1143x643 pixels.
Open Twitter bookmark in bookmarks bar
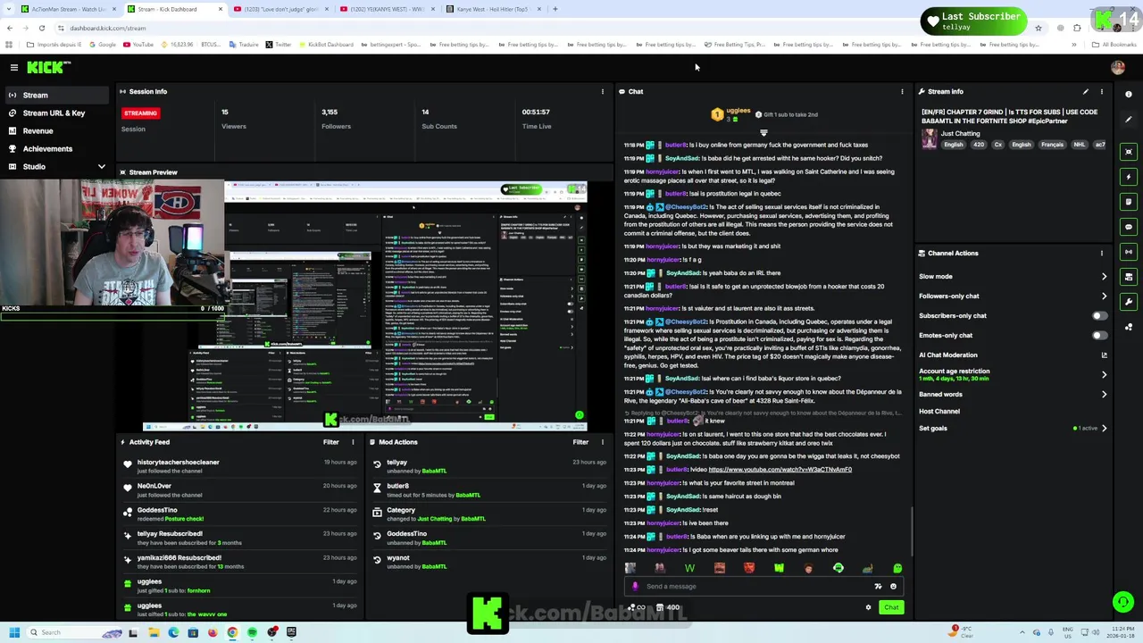pos(278,45)
